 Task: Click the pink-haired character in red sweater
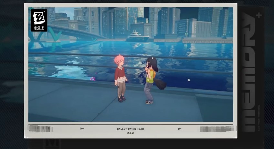point(121,79)
